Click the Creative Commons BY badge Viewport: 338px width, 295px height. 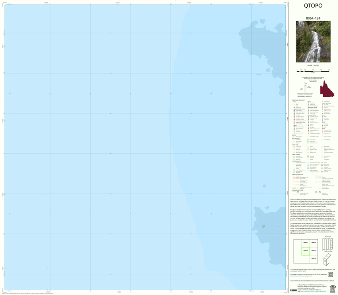coord(294,290)
